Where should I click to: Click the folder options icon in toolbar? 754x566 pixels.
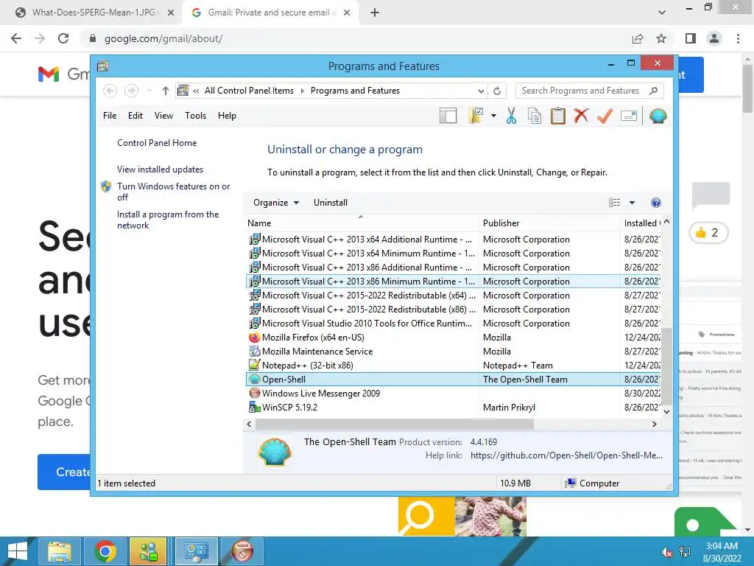[476, 116]
